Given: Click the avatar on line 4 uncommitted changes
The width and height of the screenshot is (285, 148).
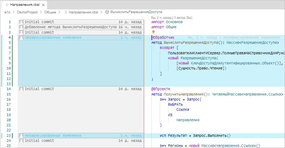Looking at the screenshot, I should [x=21, y=37].
